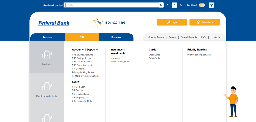This screenshot has width=256, height=122.
Task: Open NRO Current Account
Action: [x=82, y=65]
